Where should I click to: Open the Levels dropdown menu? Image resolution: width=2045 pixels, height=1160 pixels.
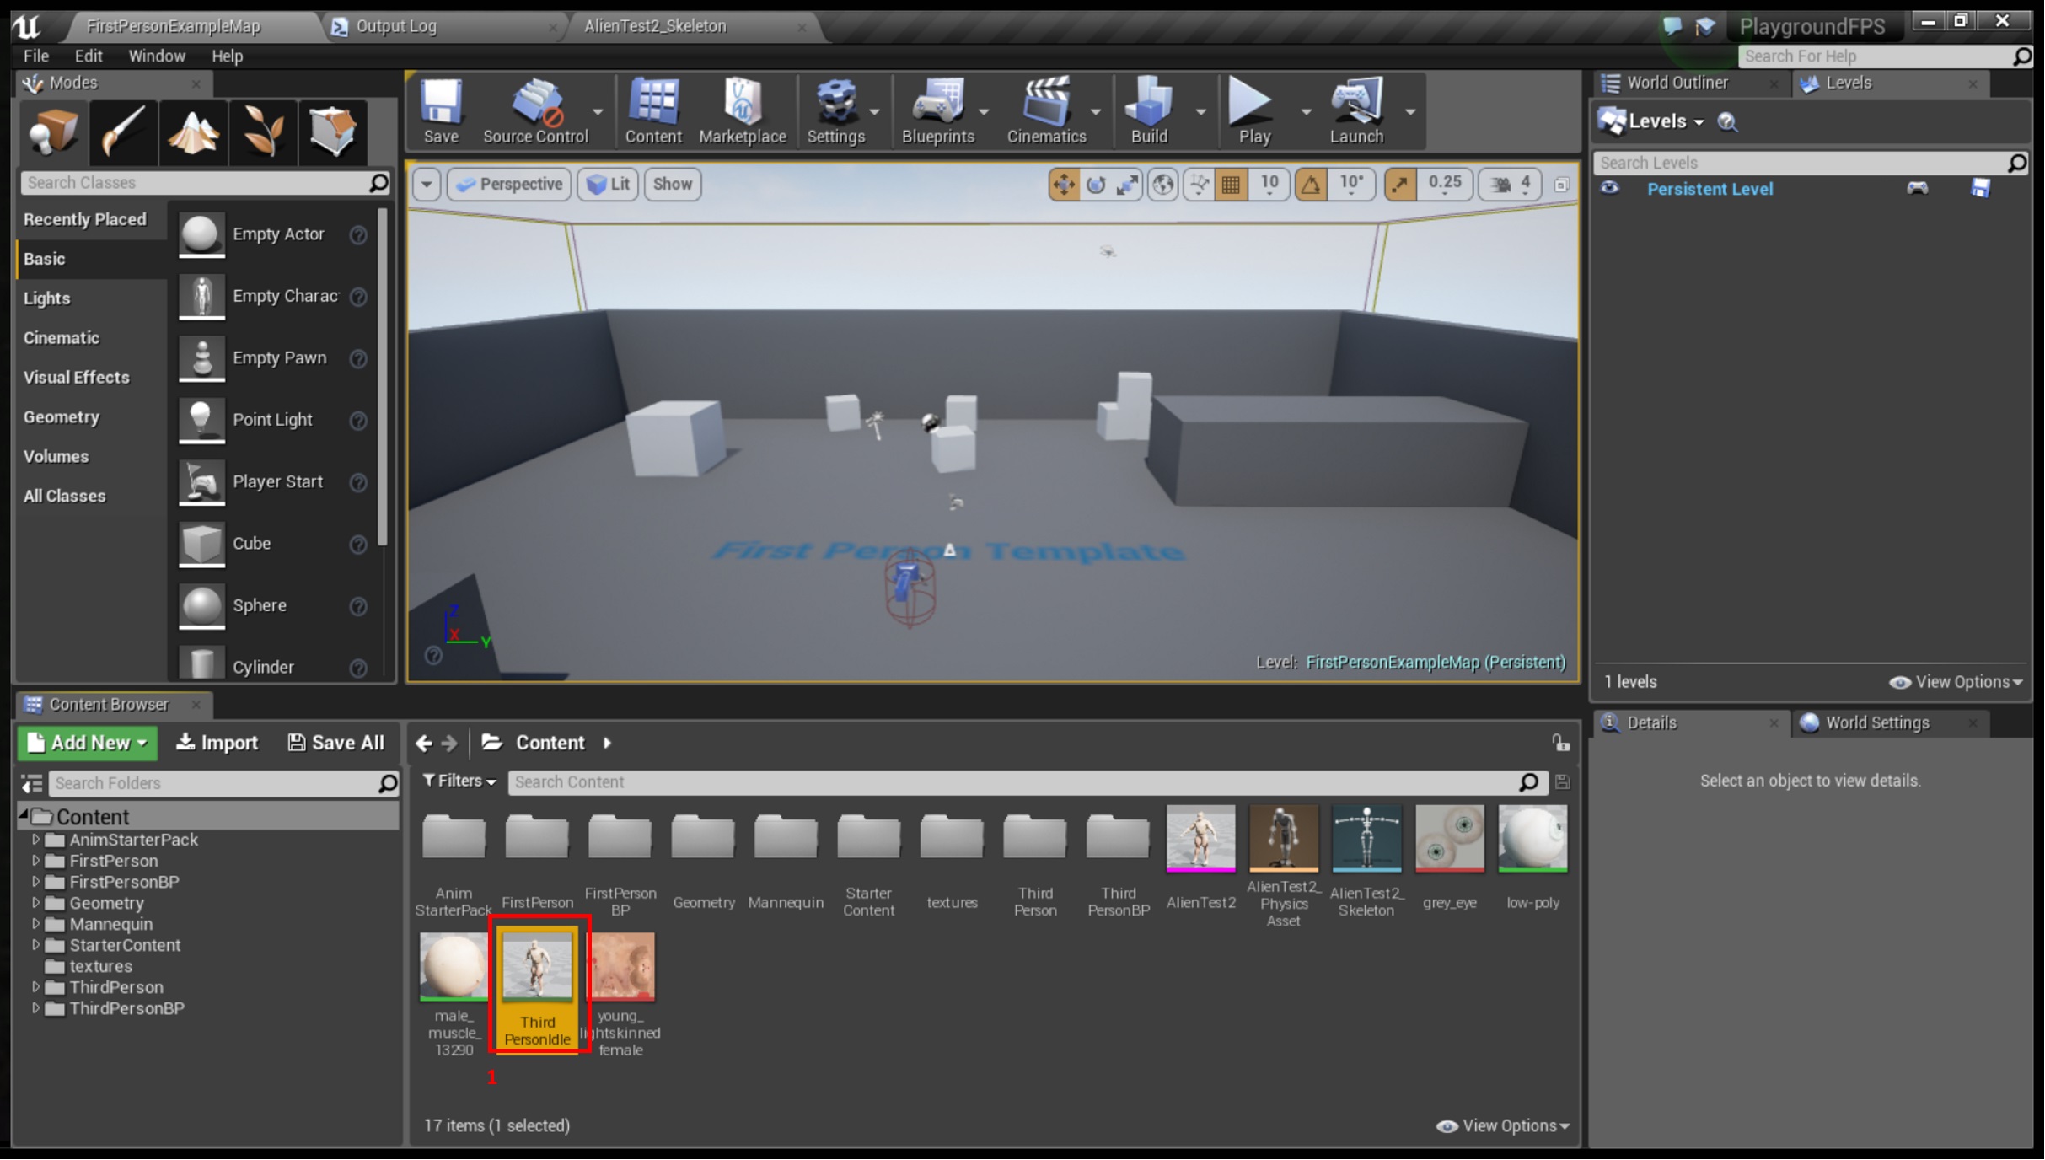pyautogui.click(x=1651, y=121)
